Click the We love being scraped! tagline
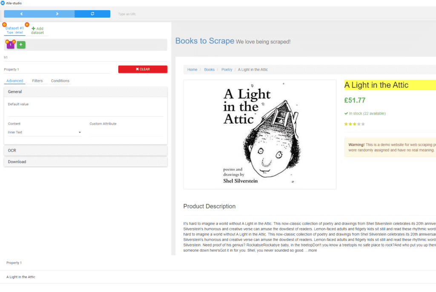This screenshot has height=292, width=436. point(263,42)
